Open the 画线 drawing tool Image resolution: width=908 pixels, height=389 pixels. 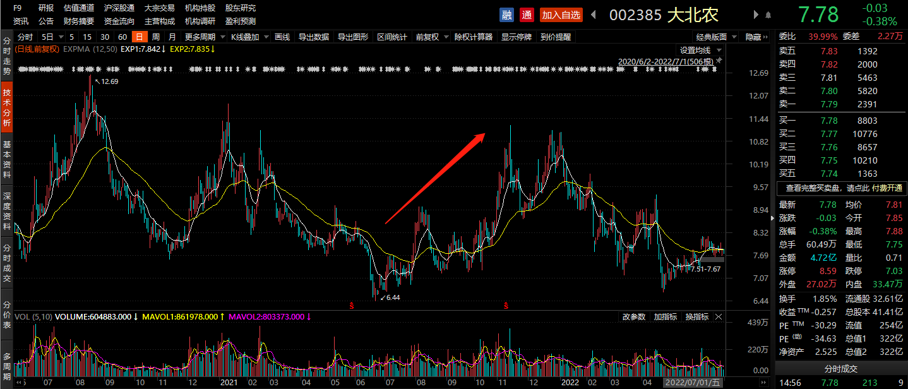point(282,37)
